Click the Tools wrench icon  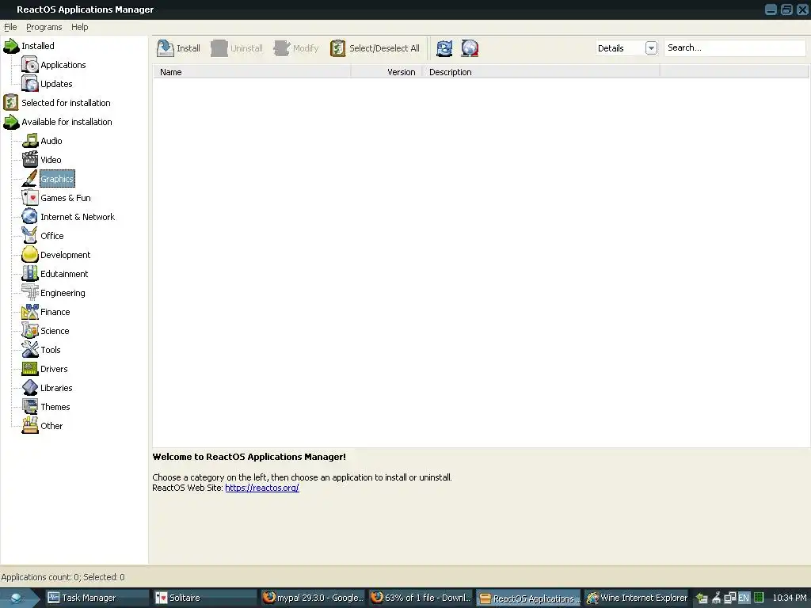(30, 350)
